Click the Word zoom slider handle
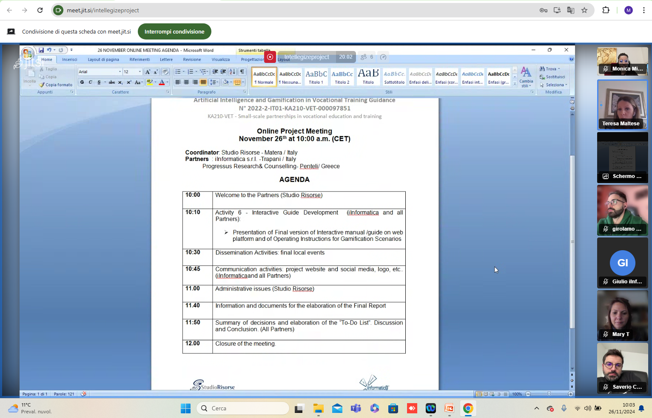The image size is (652, 418). [x=549, y=394]
